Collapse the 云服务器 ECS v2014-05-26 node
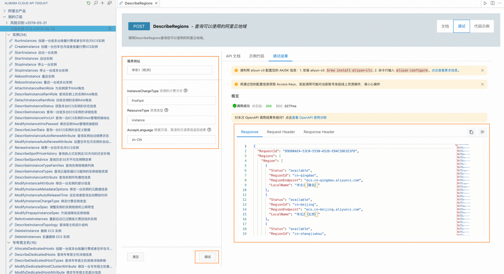Image resolution: width=504 pixels, height=274 pixels. point(7,29)
